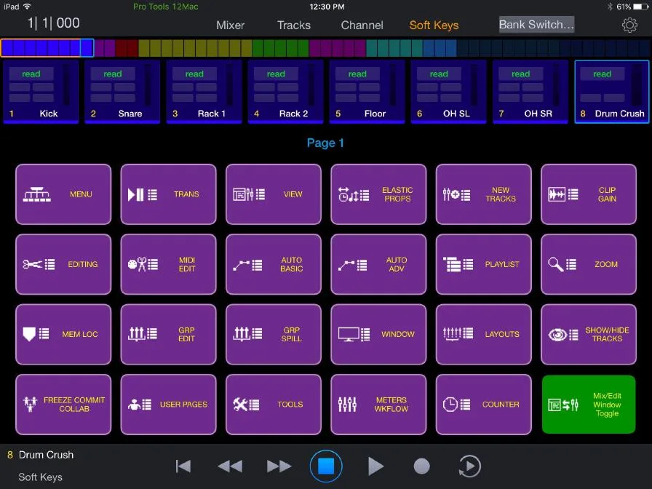Toggle read automation on Kick track
Screen dimensions: 652x489
31,74
